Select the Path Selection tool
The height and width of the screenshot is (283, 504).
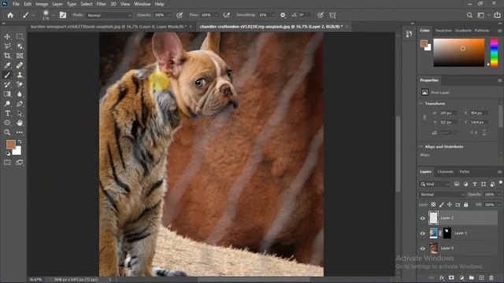(20, 113)
